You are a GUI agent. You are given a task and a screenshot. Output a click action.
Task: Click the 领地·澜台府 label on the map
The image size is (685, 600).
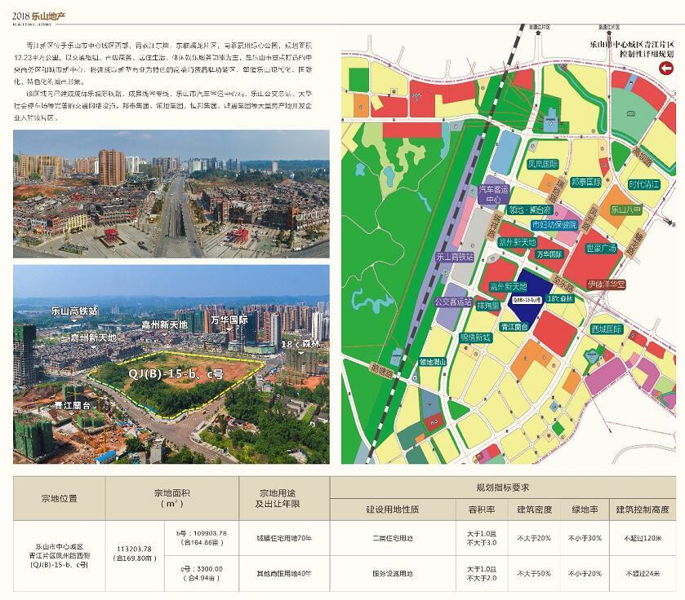click(531, 210)
